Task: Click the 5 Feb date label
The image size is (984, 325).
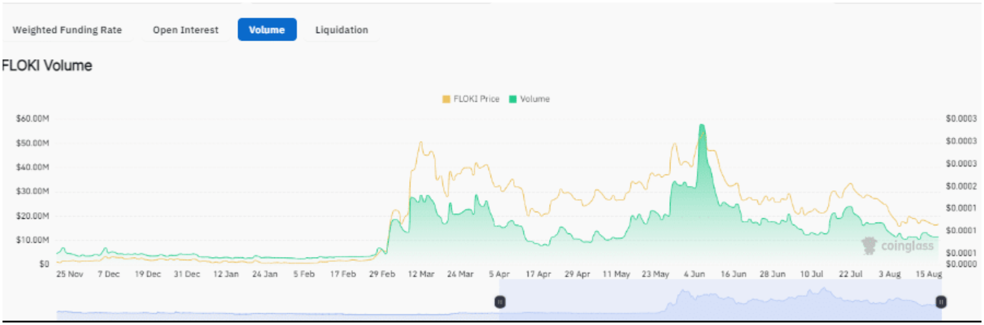Action: (304, 274)
